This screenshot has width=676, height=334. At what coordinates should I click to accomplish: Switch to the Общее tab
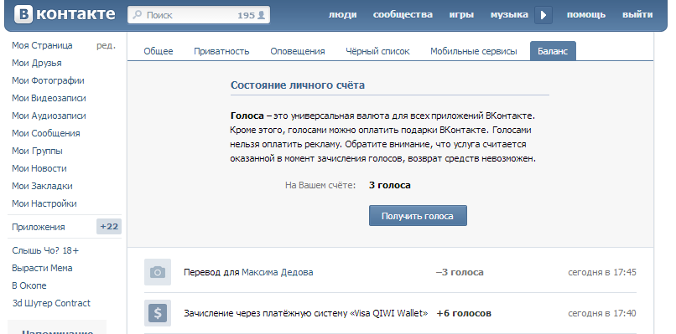pyautogui.click(x=159, y=51)
